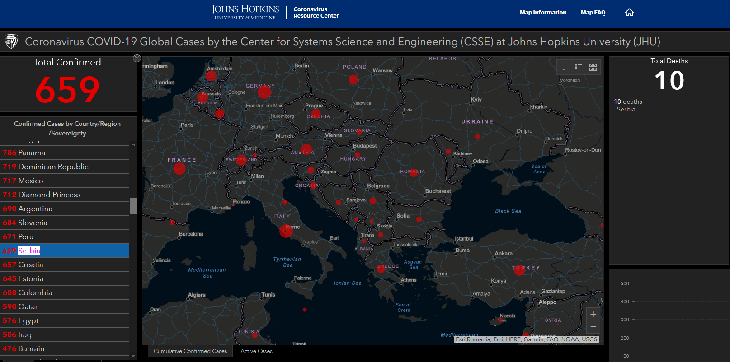The image size is (730, 362).
Task: Click the red case circle over Rome
Action: coord(286,231)
